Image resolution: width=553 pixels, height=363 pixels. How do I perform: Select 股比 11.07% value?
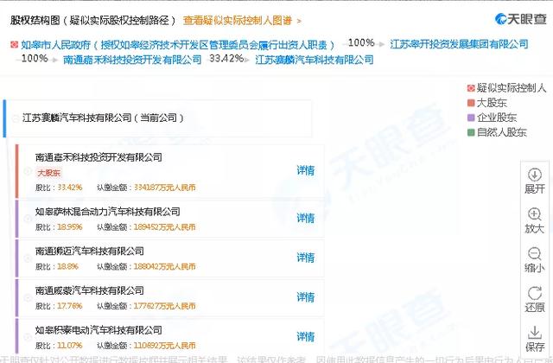(x=70, y=346)
